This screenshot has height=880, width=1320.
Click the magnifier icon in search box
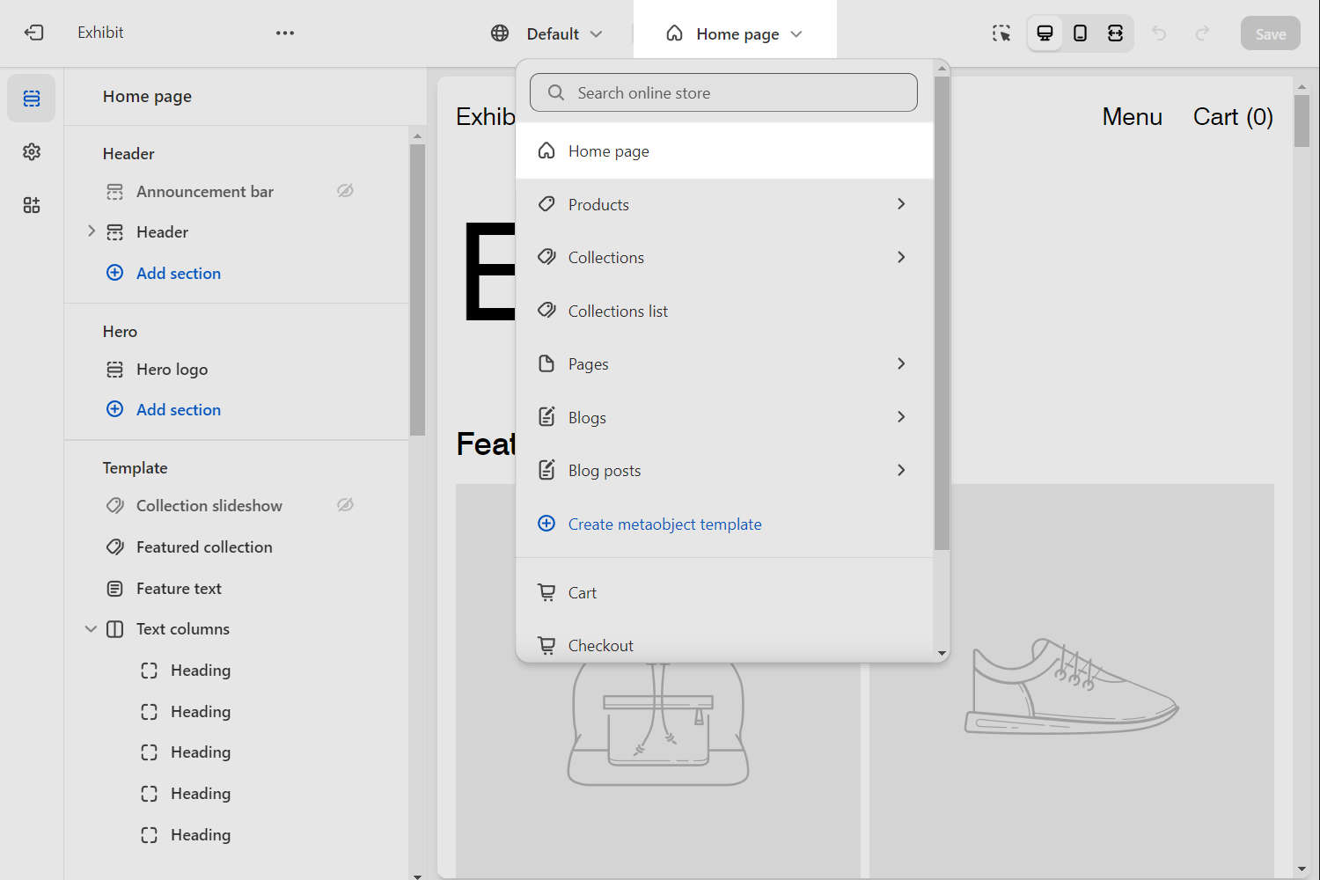click(x=556, y=92)
